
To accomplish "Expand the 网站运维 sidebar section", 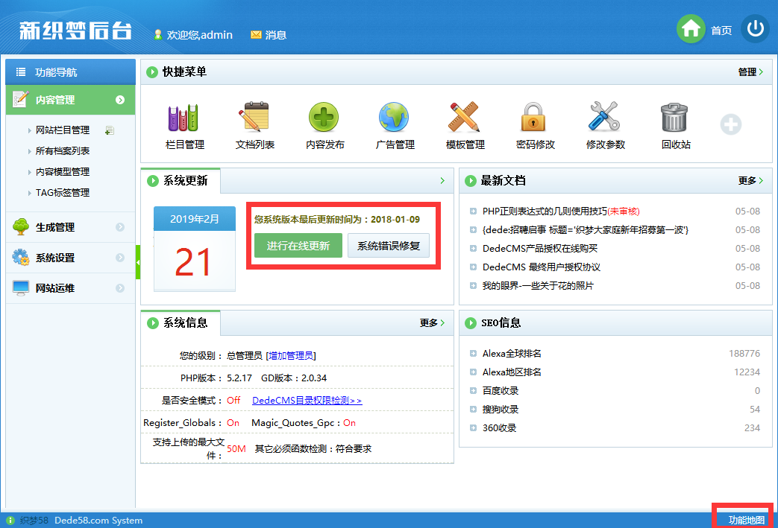I will point(70,288).
